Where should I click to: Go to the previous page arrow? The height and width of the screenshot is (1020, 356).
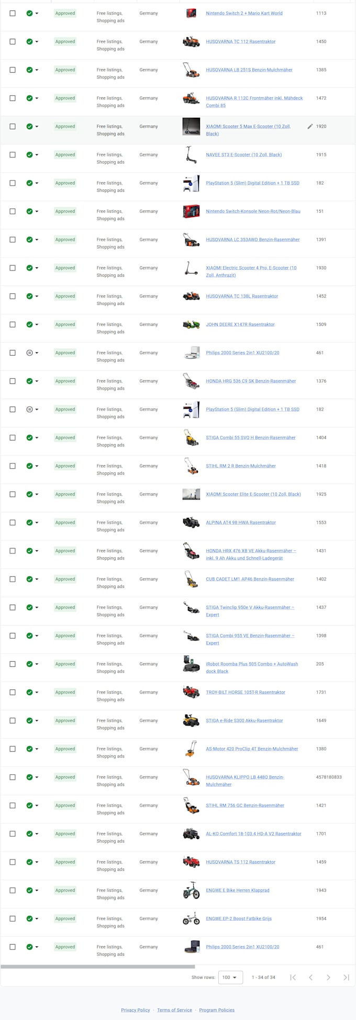pyautogui.click(x=310, y=977)
